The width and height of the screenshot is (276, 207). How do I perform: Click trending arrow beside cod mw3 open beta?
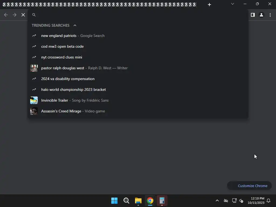[34, 46]
